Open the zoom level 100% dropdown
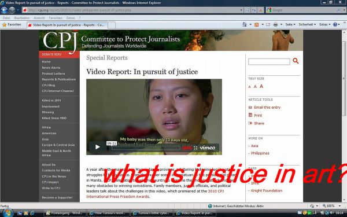The width and height of the screenshot is (347, 217). pyautogui.click(x=331, y=205)
